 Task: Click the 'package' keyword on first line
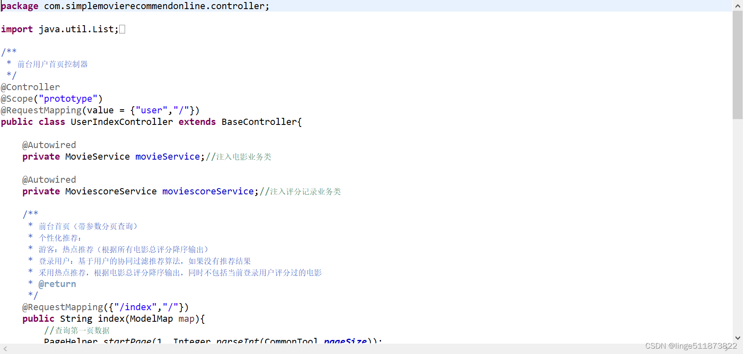coord(19,6)
